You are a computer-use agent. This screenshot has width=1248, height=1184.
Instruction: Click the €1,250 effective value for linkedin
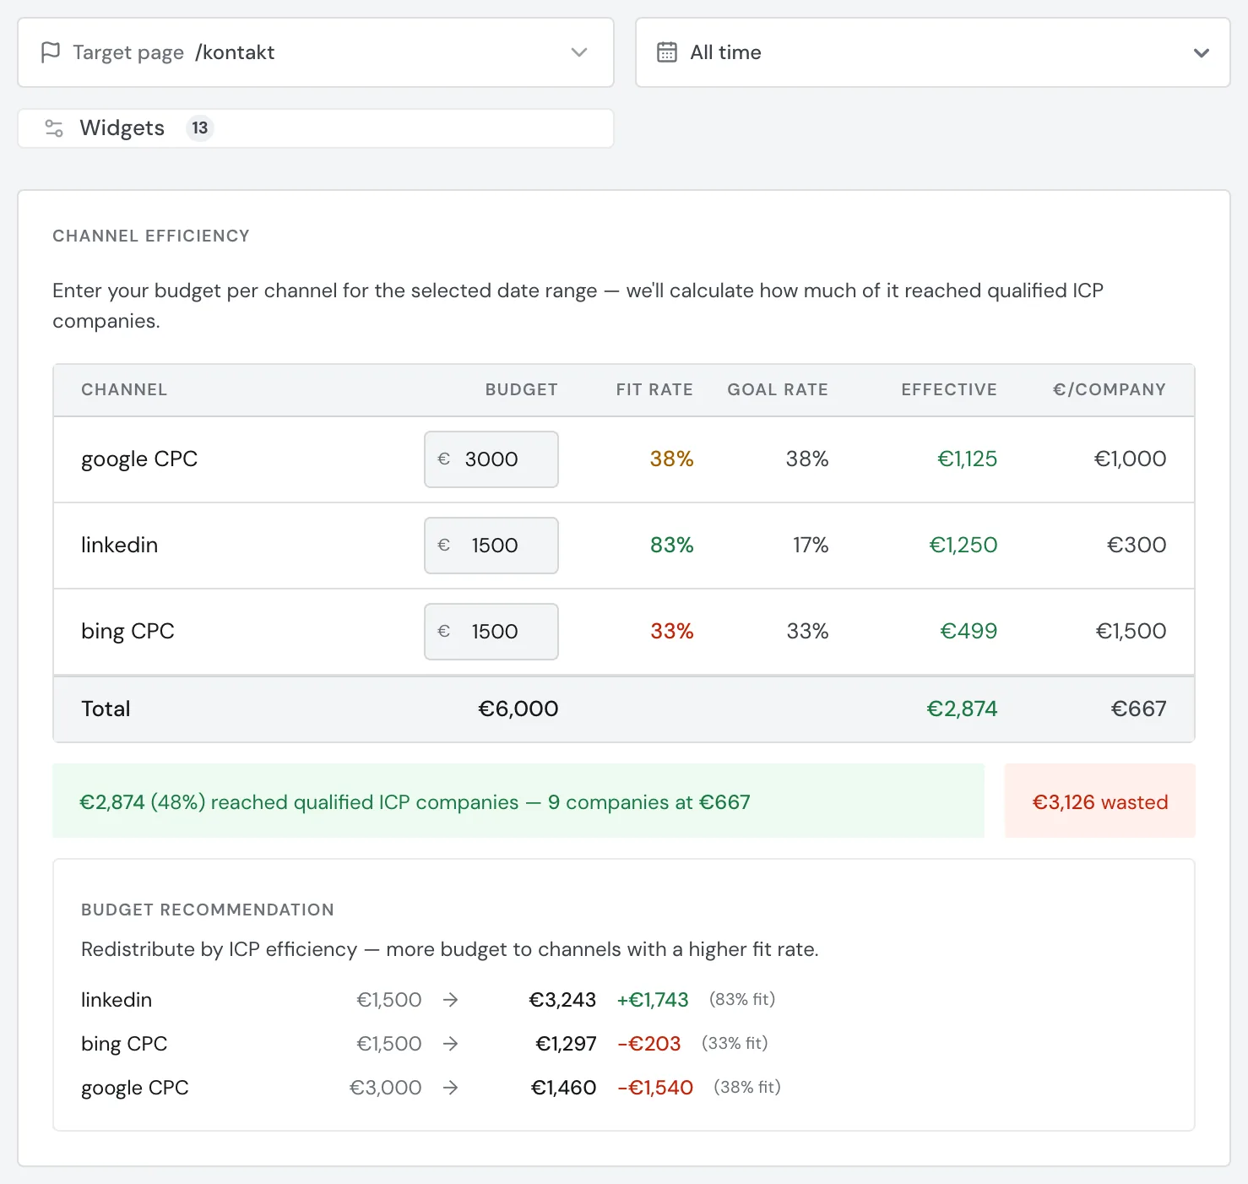click(x=963, y=546)
